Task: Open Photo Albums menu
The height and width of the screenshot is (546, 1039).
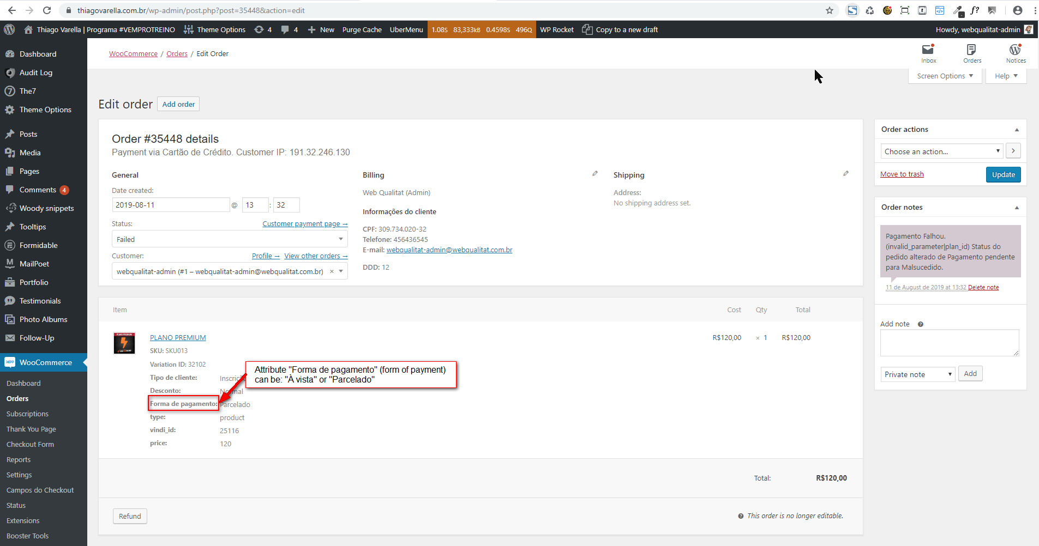Action: [x=44, y=319]
